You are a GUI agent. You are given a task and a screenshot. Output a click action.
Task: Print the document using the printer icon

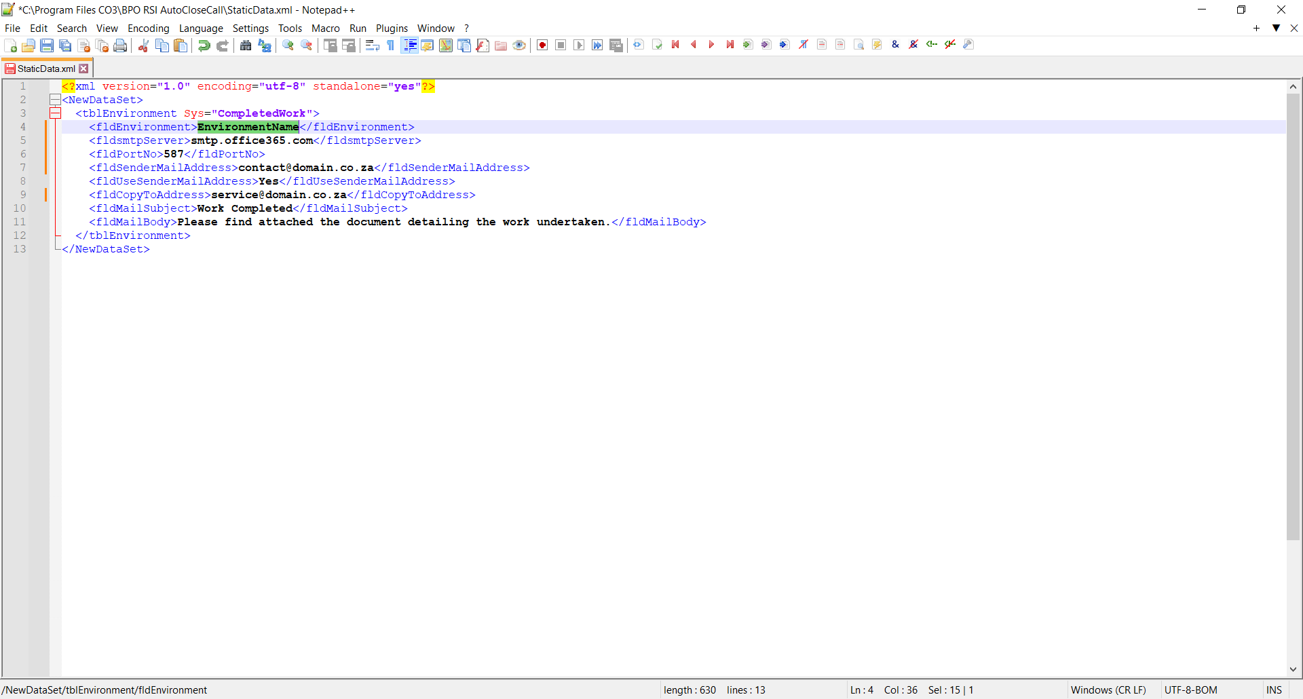(121, 45)
